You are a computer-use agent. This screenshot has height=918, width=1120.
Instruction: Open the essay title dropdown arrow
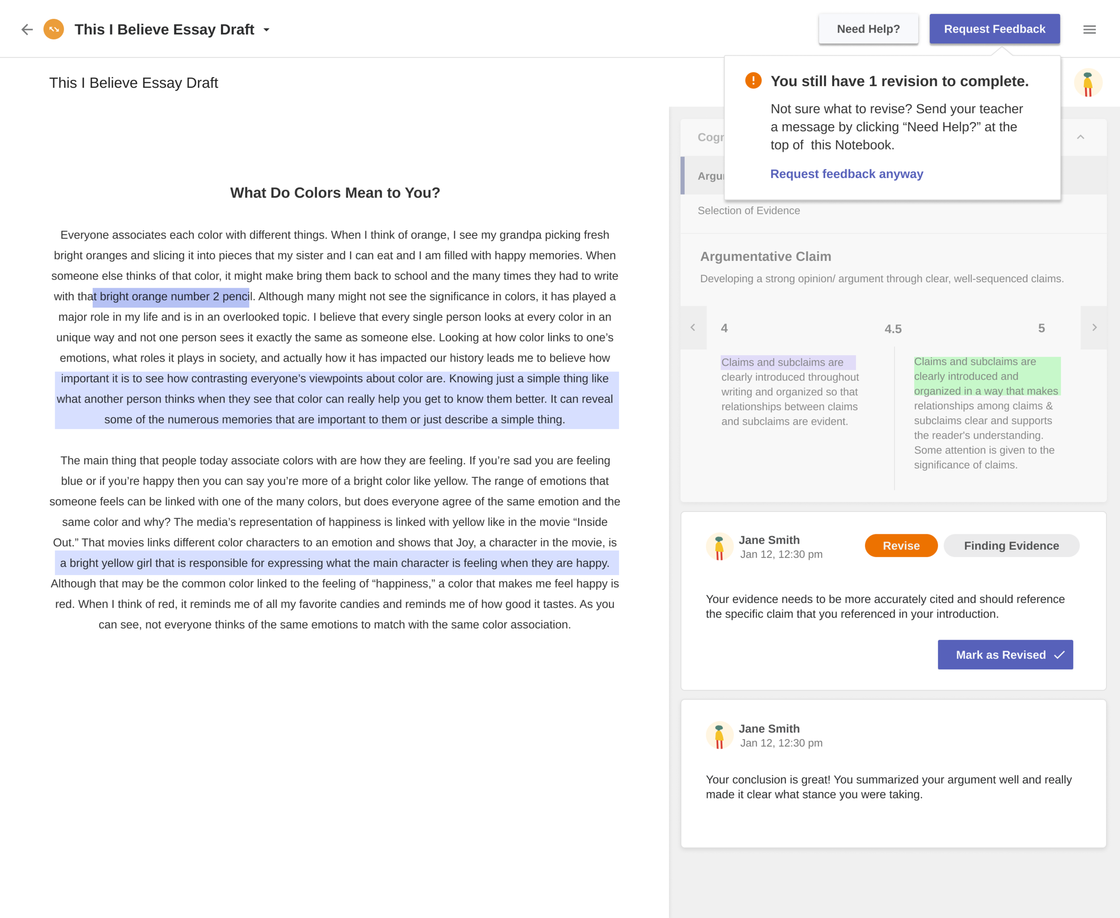pos(267,30)
